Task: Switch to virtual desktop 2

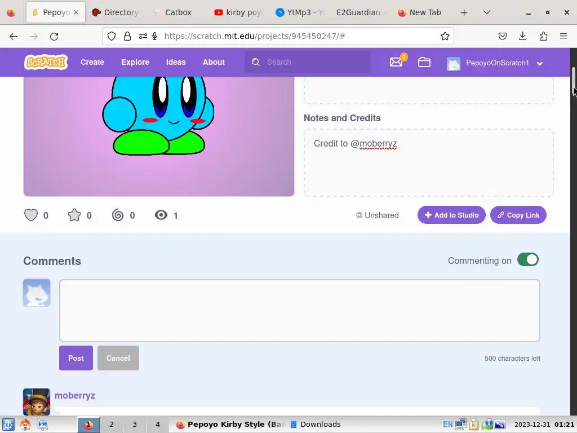Action: coord(112,425)
